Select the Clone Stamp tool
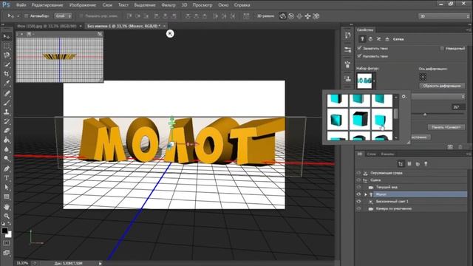Screen dimensions: 473x266 click(7, 112)
